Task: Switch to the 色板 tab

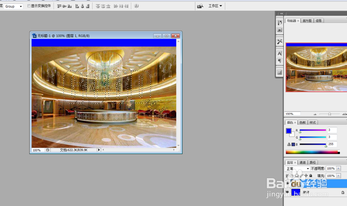Action: coord(303,122)
